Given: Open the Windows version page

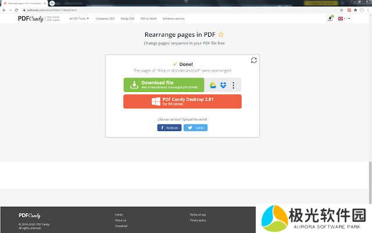Looking at the screenshot, I should [x=173, y=19].
